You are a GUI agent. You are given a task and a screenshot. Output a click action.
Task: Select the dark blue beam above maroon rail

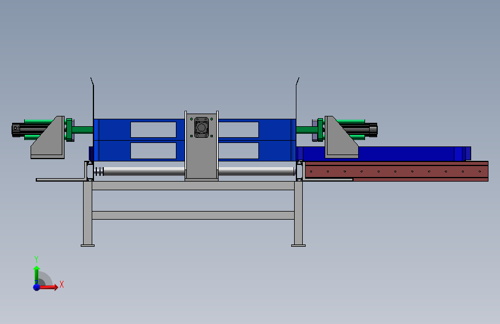coord(383,154)
